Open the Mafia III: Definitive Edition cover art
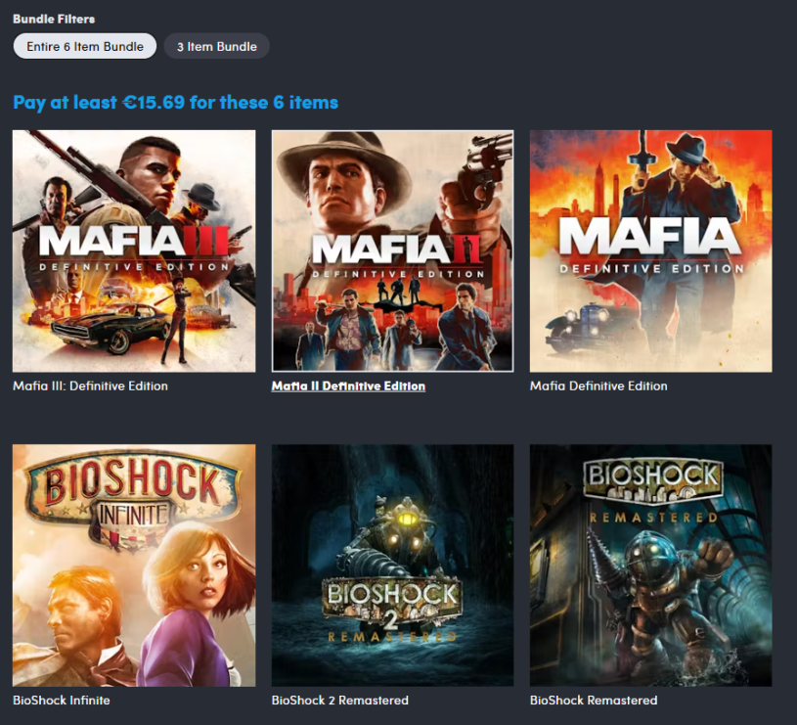Screen dimensions: 797x725 coord(133,249)
